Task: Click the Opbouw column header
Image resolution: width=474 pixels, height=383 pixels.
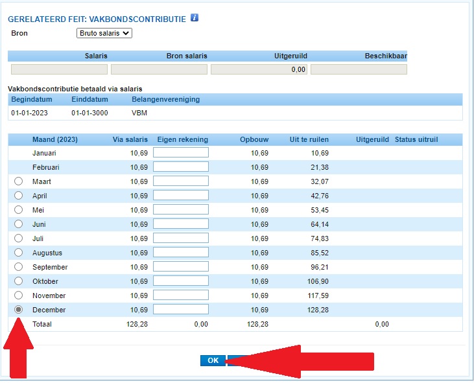Action: pos(254,139)
